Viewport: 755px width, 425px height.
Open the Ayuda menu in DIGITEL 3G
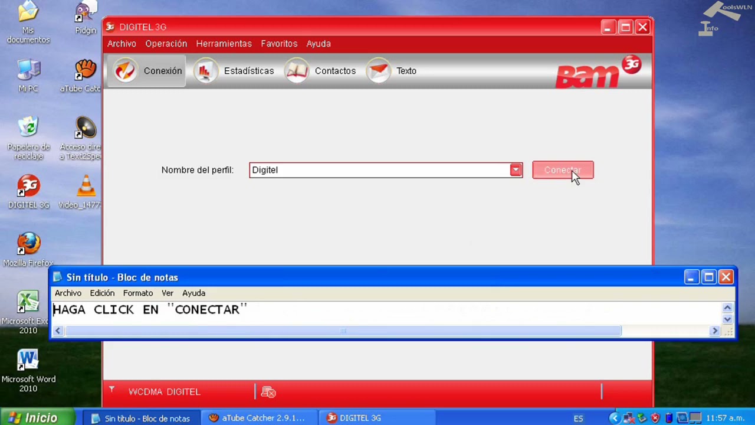click(x=319, y=44)
